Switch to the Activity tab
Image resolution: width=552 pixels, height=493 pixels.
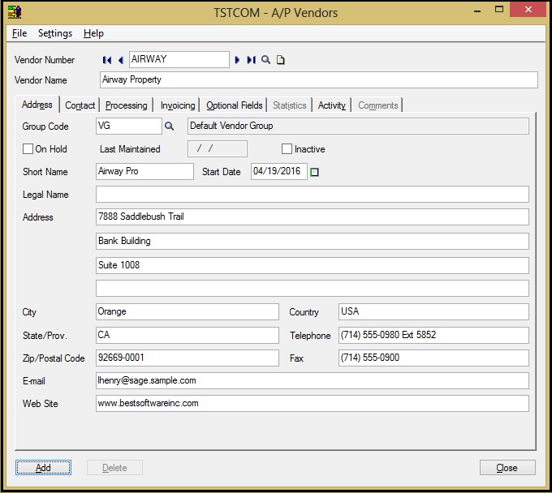tap(332, 105)
